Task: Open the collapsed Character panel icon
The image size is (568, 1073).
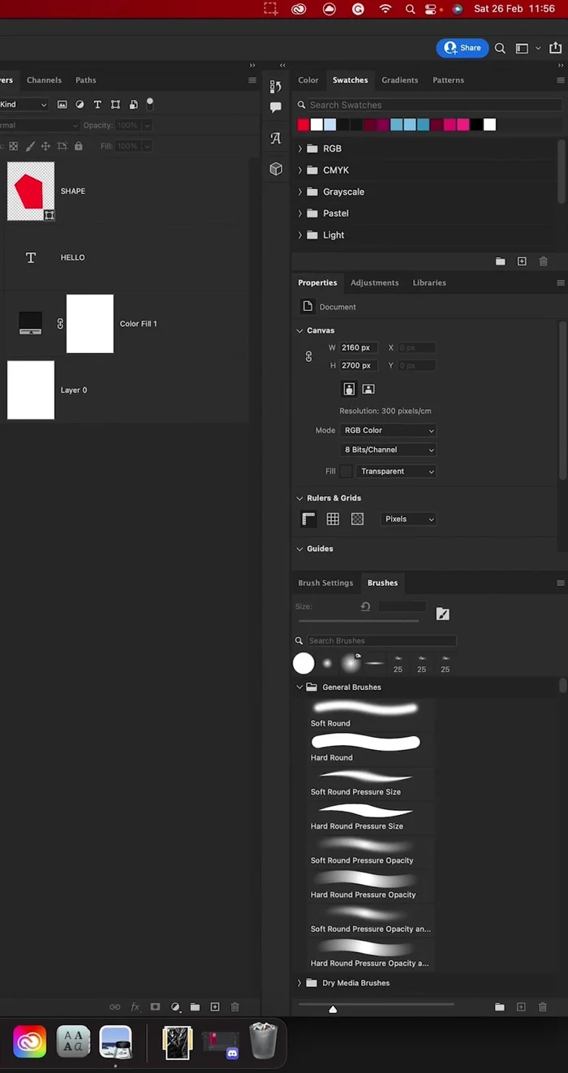Action: coord(276,138)
